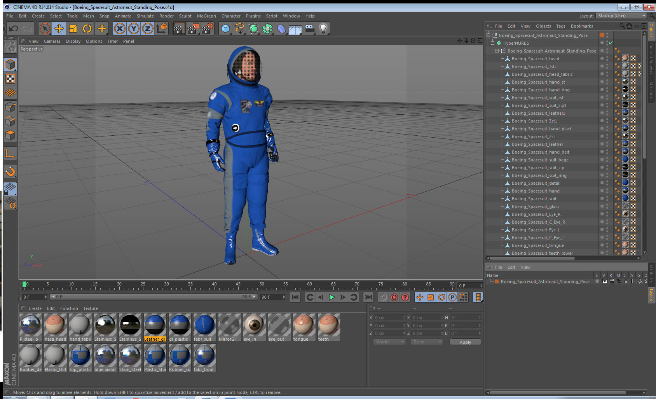656x399 pixels.
Task: Collapse the HyperNURBS tree node
Action: 492,43
